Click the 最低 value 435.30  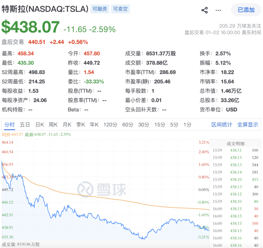[26, 63]
